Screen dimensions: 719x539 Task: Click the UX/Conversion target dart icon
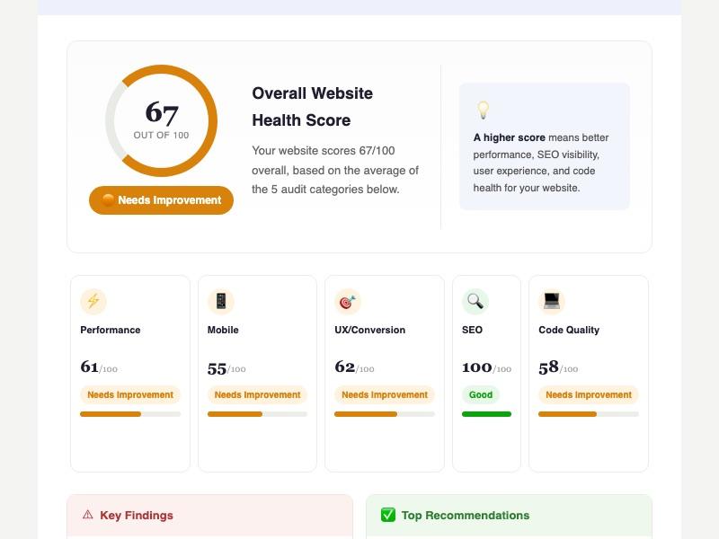(x=348, y=301)
